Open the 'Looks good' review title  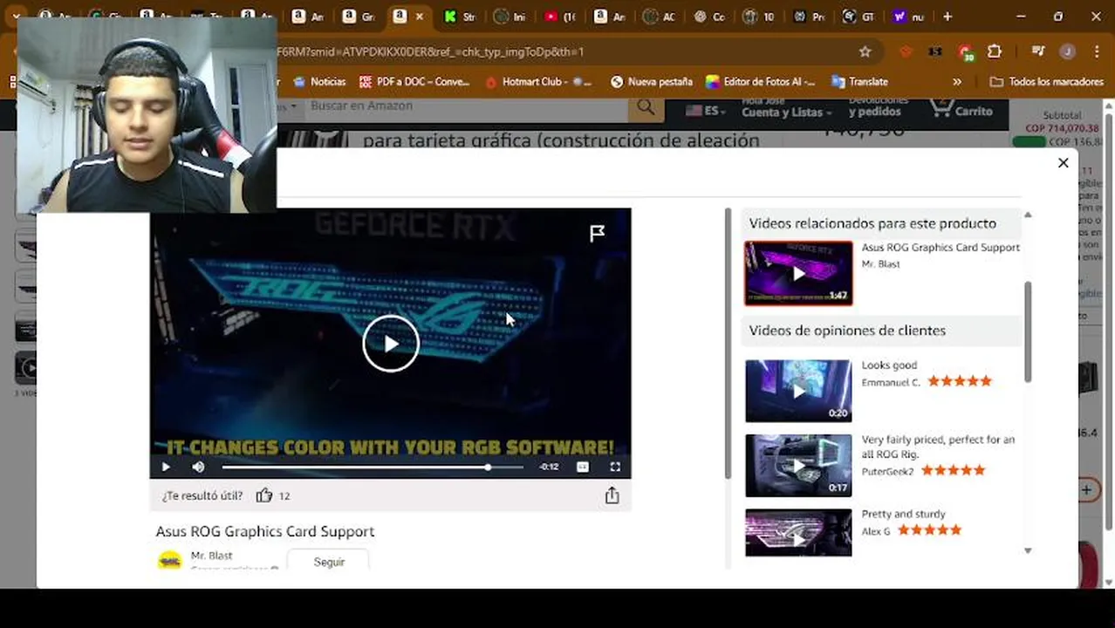pos(889,365)
